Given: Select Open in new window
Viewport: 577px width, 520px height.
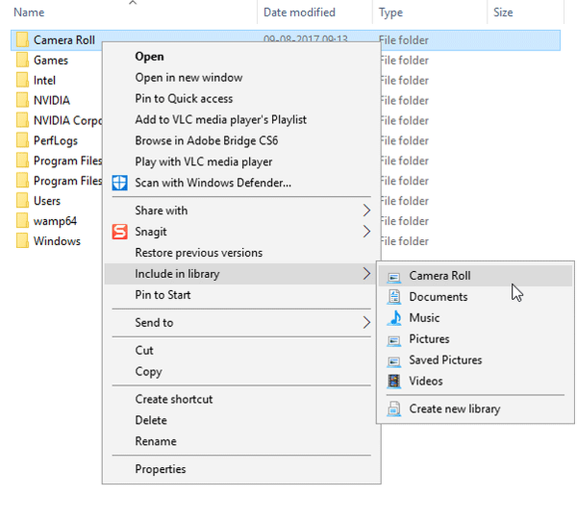Looking at the screenshot, I should pos(241,78).
